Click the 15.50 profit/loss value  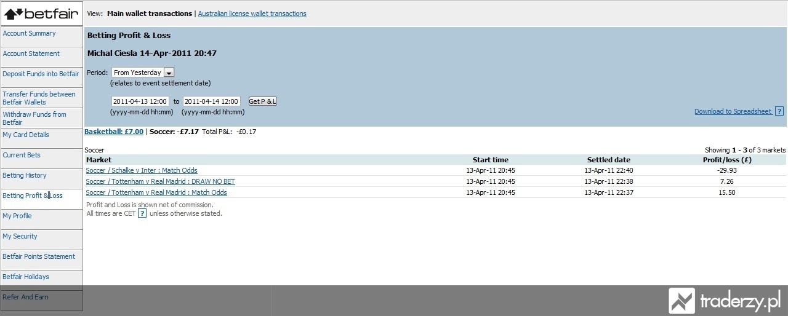point(727,192)
